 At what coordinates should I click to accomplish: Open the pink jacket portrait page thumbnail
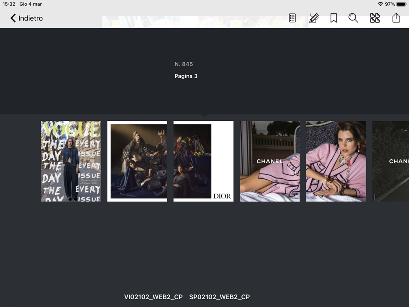(x=336, y=161)
